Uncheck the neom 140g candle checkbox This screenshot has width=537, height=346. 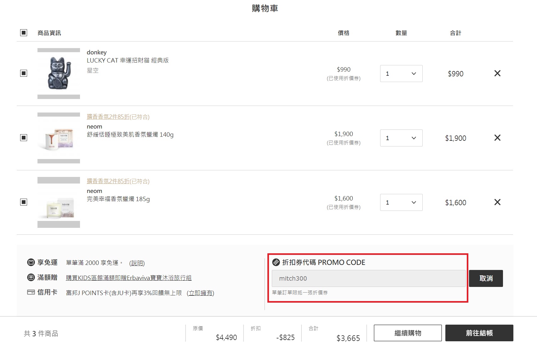[x=24, y=138]
